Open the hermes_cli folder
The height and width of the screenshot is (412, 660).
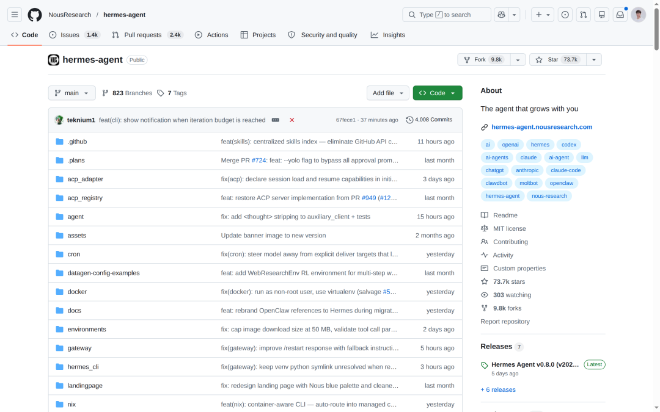83,367
